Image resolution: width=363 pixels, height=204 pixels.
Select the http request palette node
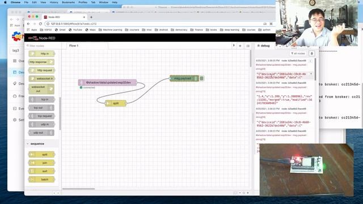pos(41,70)
